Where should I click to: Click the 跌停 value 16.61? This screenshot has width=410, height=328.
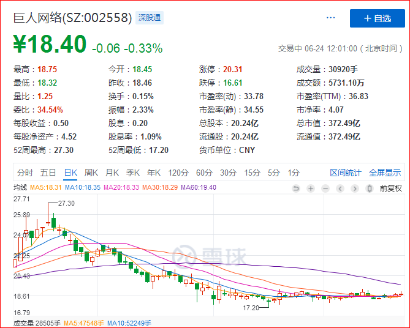[x=232, y=83]
